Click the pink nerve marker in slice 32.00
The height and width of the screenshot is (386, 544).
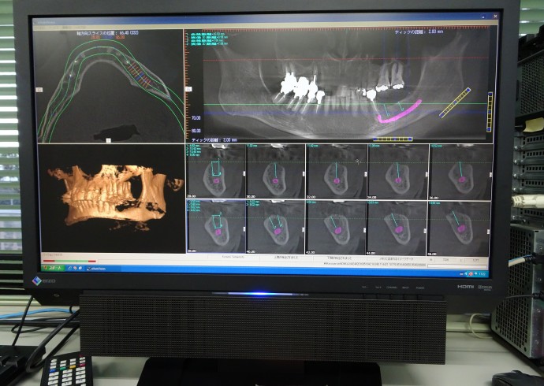coord(337,180)
